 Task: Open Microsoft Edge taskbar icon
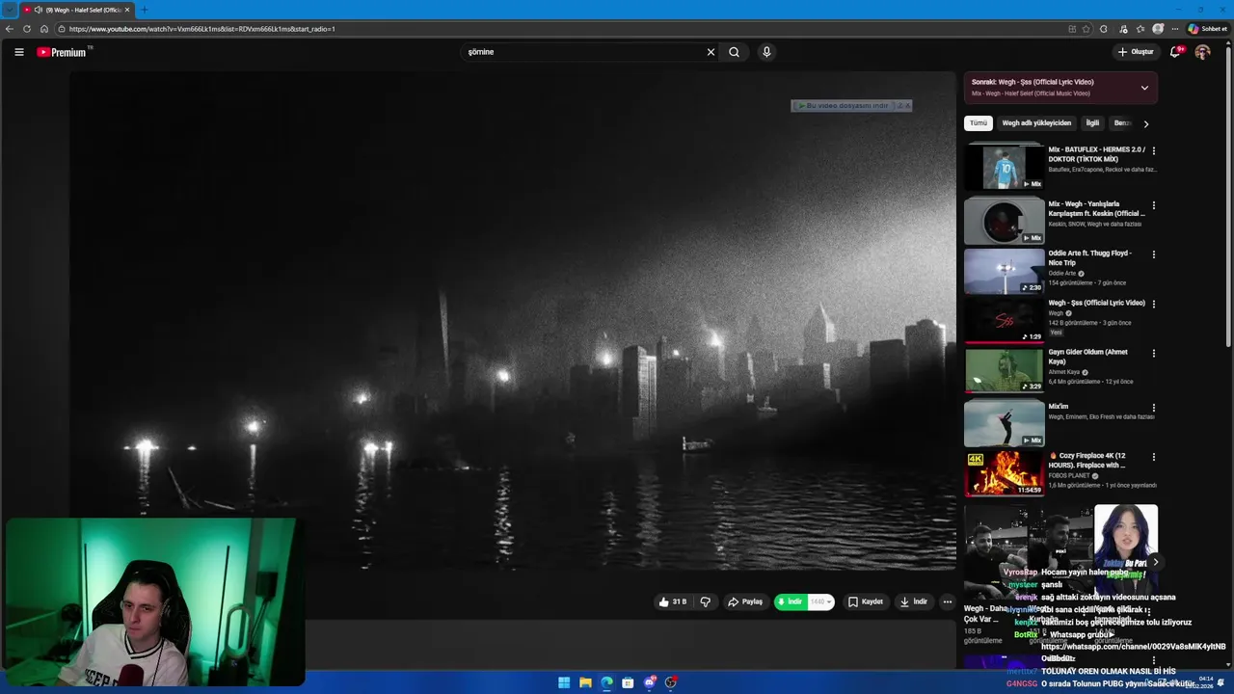(606, 682)
